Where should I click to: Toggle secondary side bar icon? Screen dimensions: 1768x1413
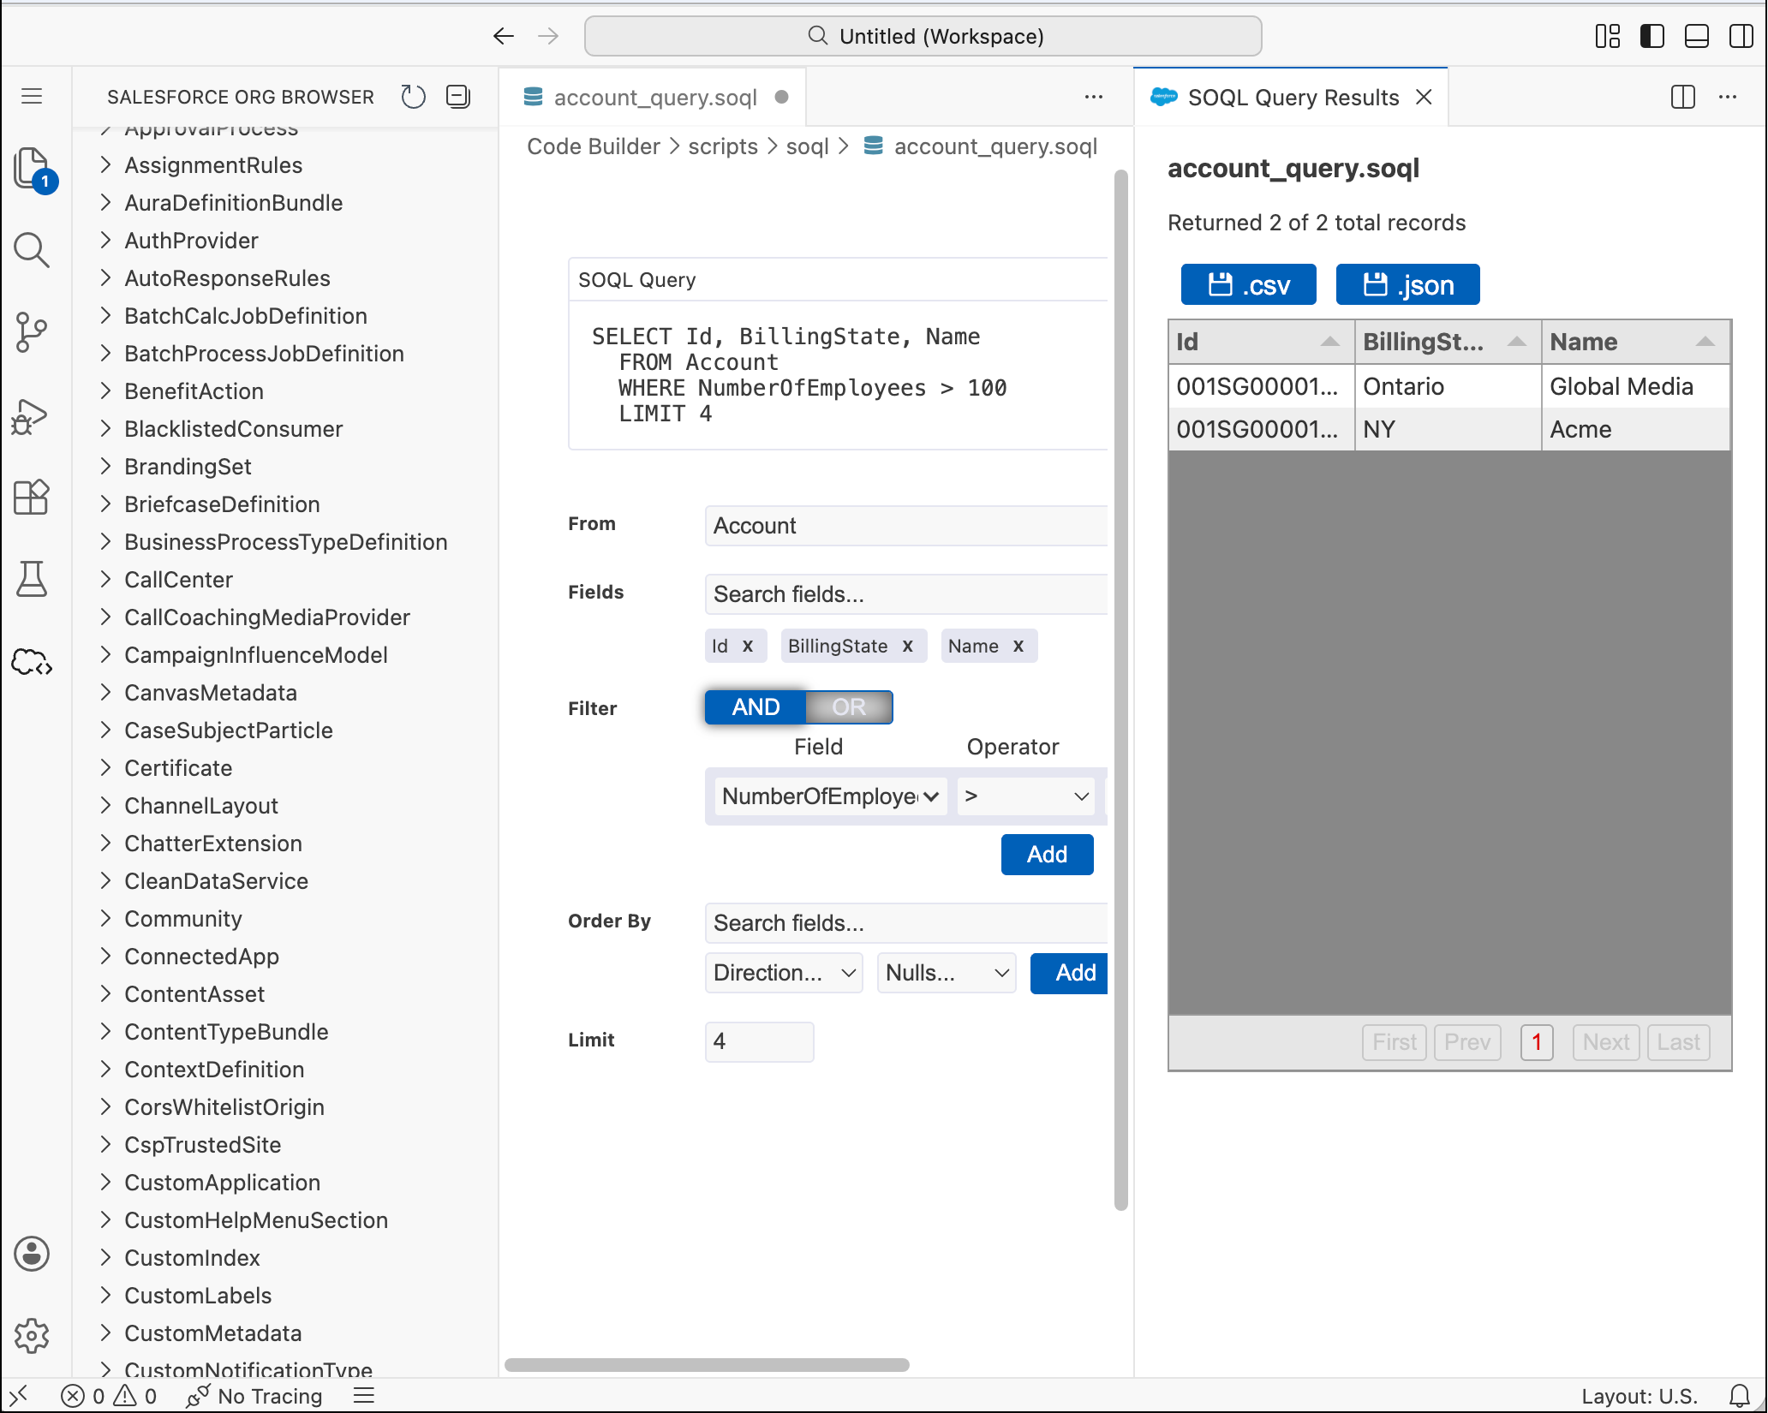point(1741,36)
